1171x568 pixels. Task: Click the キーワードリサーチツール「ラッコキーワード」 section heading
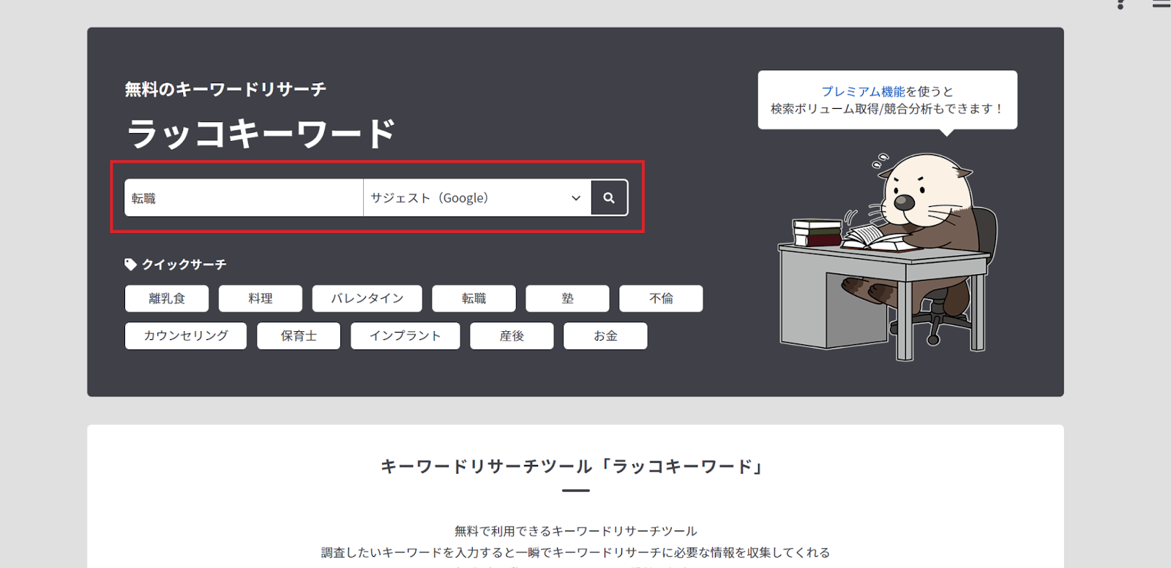click(x=573, y=466)
